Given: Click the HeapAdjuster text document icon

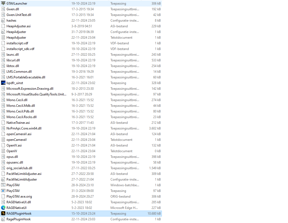Looking at the screenshot, I should click(x=3, y=37).
